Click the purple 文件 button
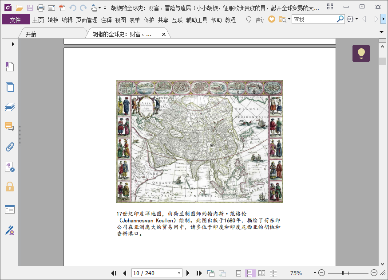 click(16, 20)
